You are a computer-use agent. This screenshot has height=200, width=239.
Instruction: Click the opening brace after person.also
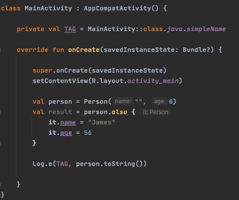coord(133,112)
